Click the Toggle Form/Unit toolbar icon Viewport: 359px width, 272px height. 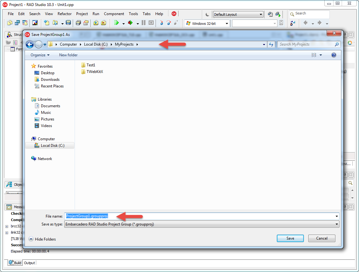pos(25,23)
